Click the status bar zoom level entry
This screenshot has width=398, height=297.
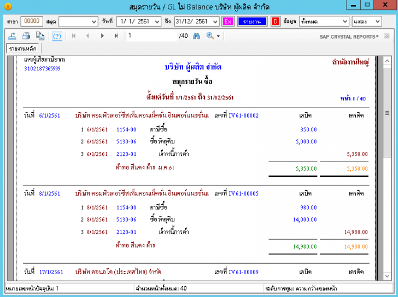301,288
